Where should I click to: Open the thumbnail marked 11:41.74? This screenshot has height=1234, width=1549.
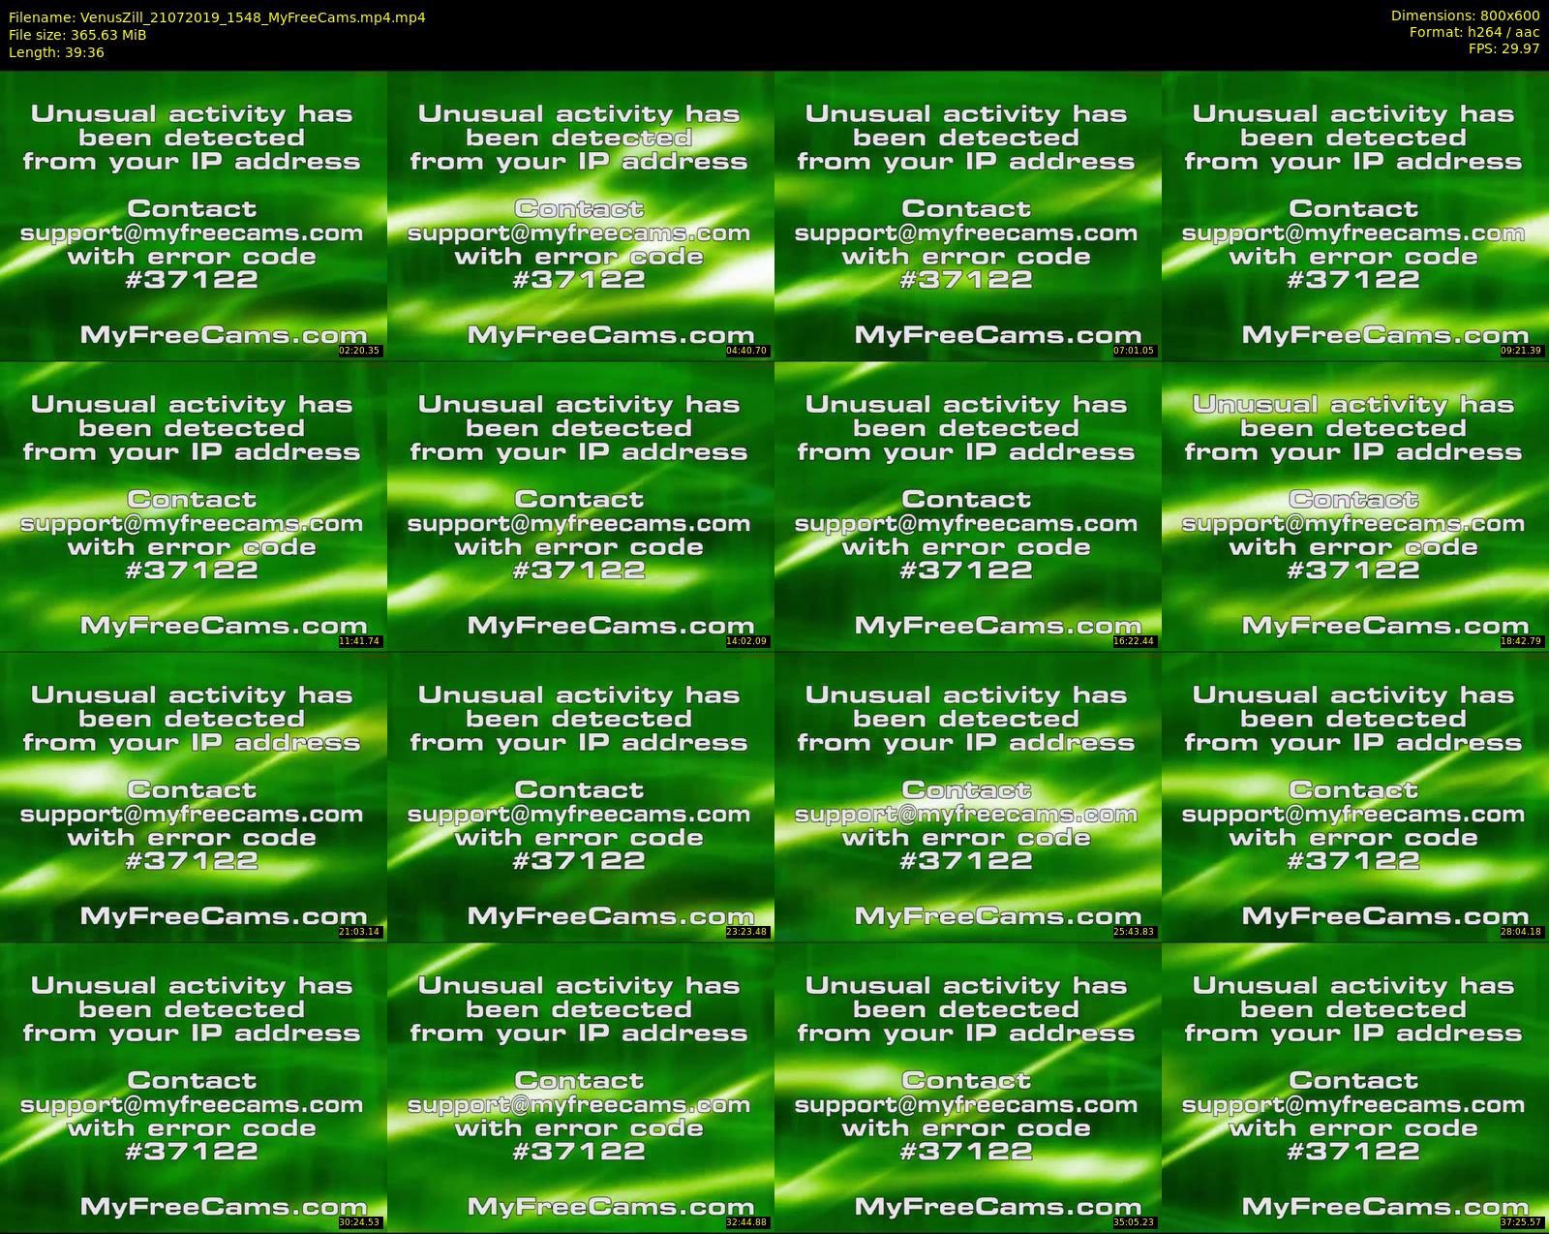[x=193, y=506]
